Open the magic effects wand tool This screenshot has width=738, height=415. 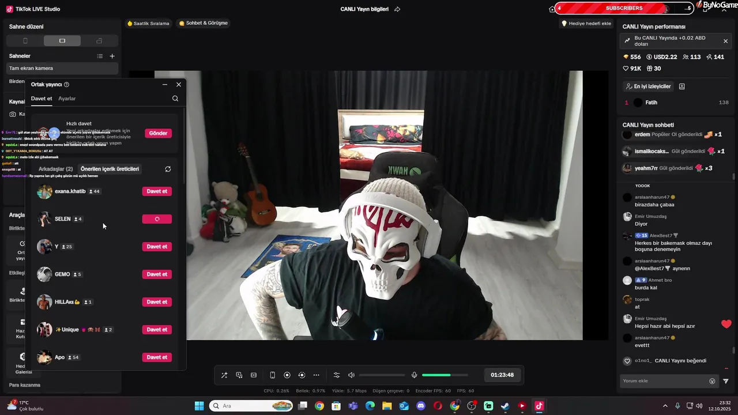[x=224, y=375]
